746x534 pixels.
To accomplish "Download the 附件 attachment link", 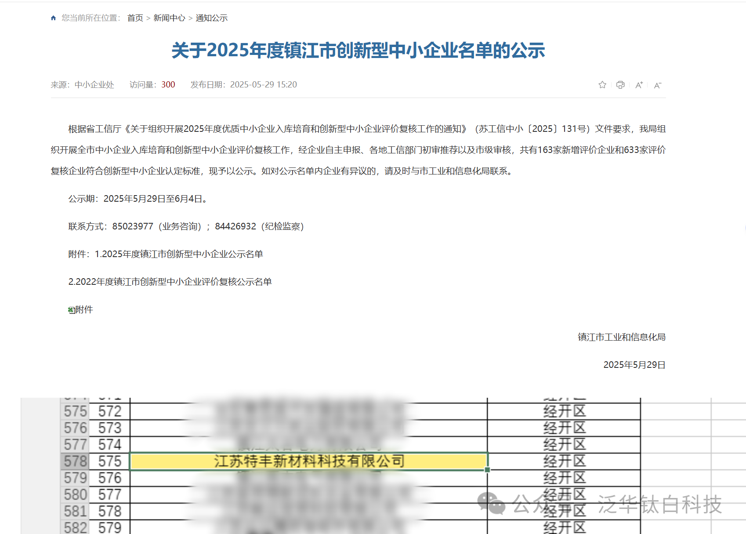I will point(84,310).
